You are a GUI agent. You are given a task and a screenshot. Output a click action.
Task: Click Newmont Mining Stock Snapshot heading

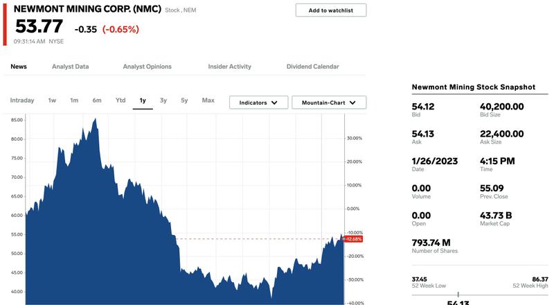click(474, 87)
